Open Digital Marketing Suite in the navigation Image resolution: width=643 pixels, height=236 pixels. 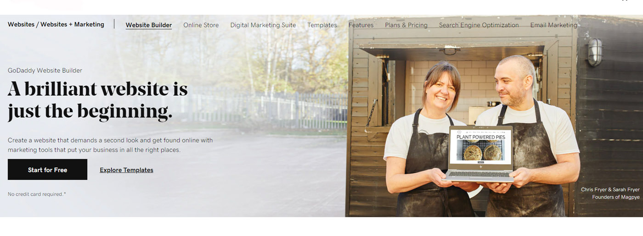click(x=263, y=25)
